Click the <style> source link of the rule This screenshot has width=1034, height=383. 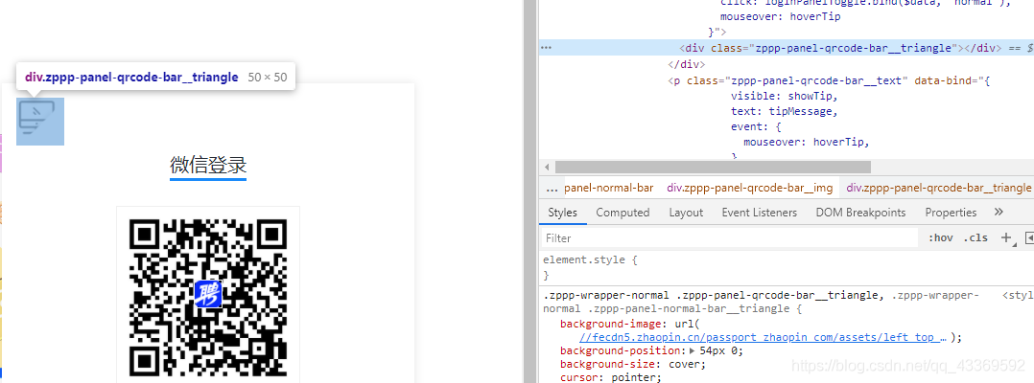pyautogui.click(x=1018, y=296)
